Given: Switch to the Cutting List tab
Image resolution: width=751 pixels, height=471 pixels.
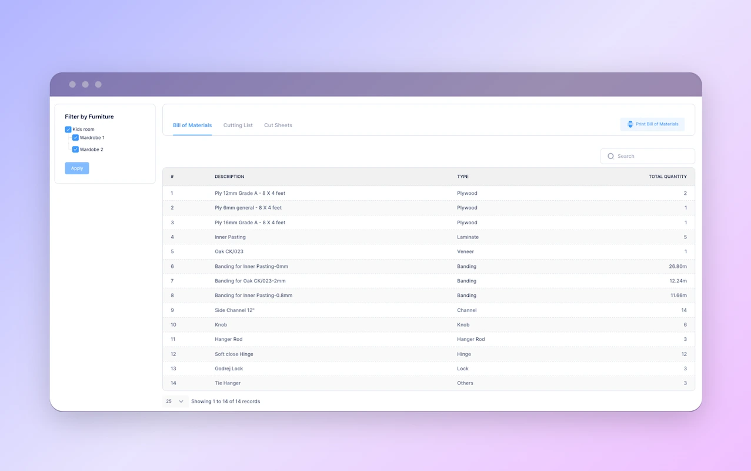Looking at the screenshot, I should 238,125.
